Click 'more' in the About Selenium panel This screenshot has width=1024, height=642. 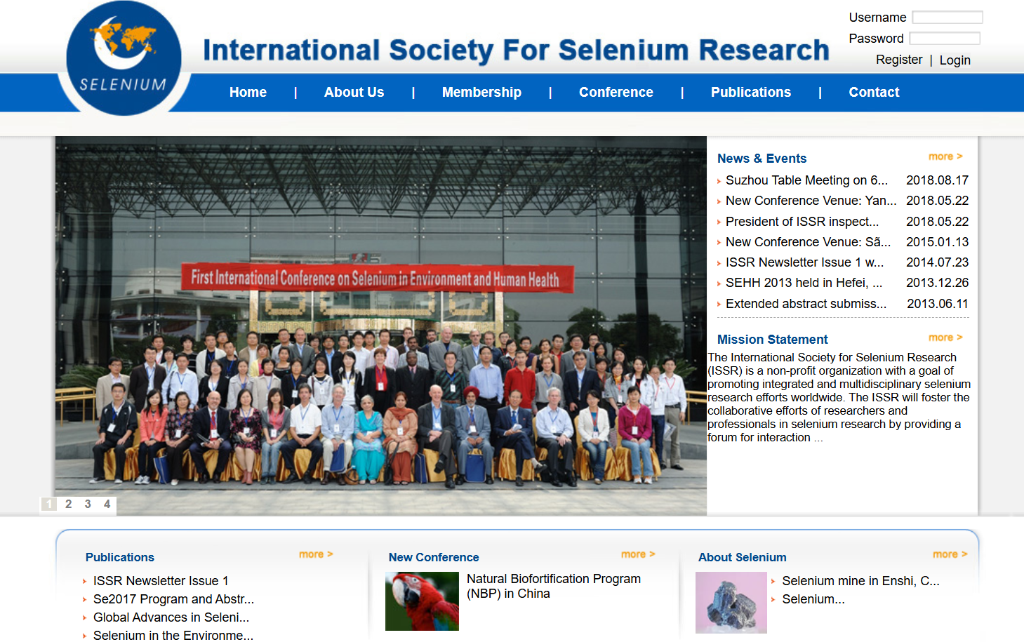(x=950, y=554)
